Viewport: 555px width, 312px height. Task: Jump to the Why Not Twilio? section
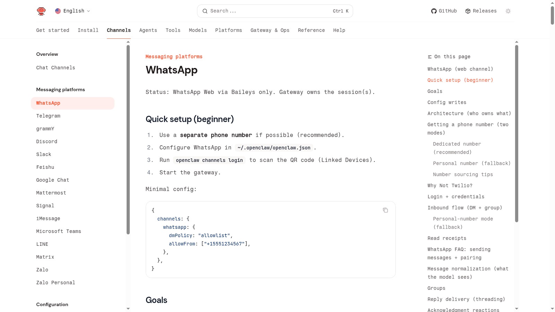click(450, 186)
